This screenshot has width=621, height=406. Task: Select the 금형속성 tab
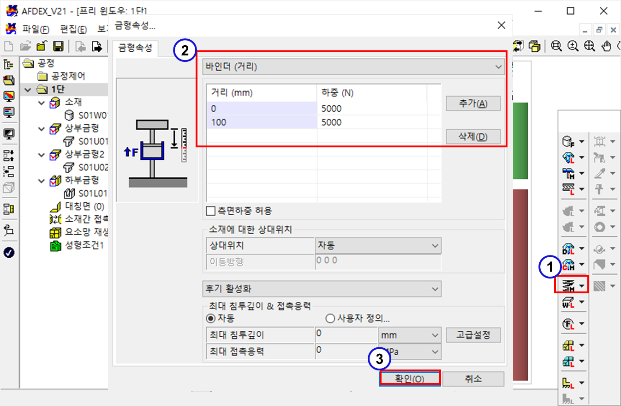click(x=135, y=48)
